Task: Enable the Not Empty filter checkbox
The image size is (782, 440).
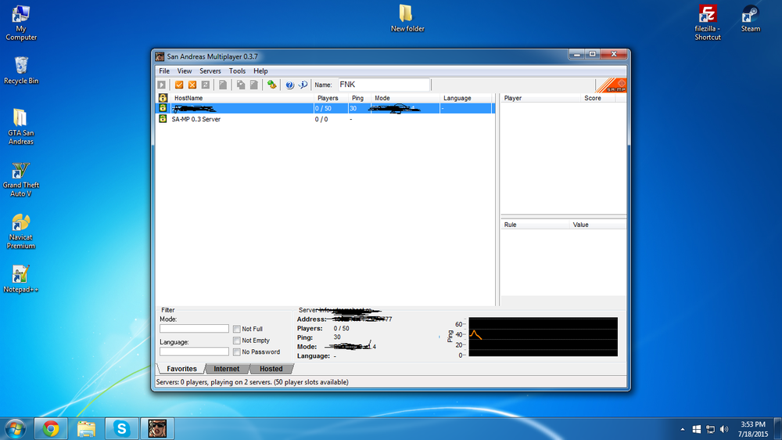Action: 236,341
